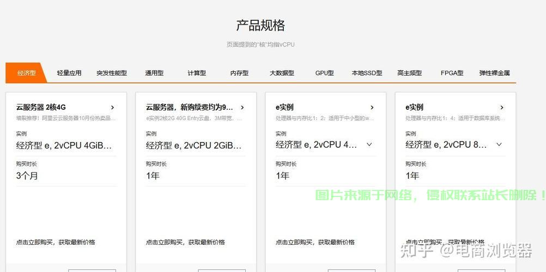The width and height of the screenshot is (546, 272).
Task: Open the third card's e实例 arrow icon
Action: tap(372, 108)
